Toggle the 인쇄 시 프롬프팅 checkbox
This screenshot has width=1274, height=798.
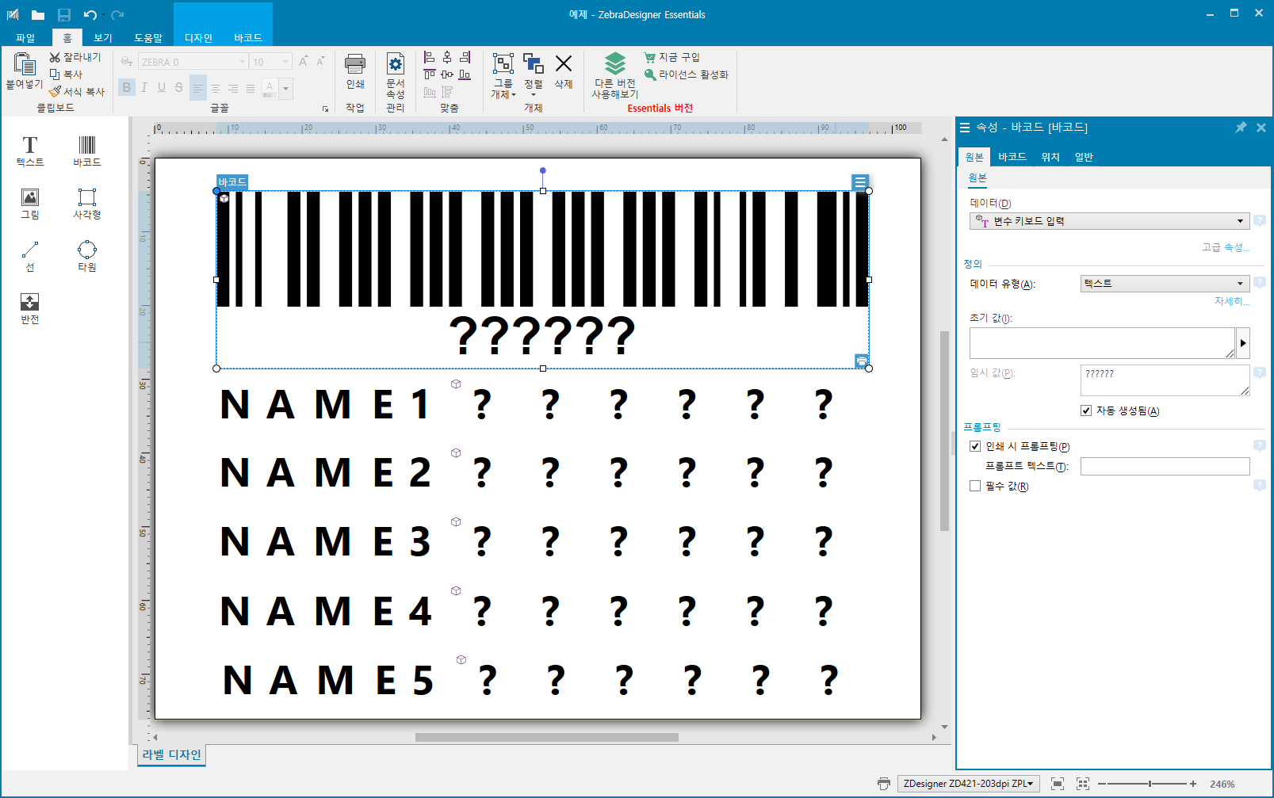click(x=975, y=446)
